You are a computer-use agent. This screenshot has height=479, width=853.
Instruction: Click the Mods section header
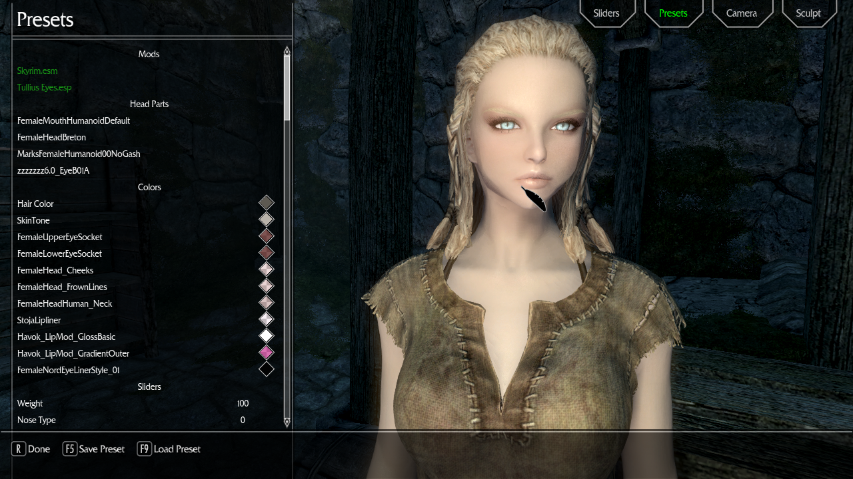coord(149,54)
